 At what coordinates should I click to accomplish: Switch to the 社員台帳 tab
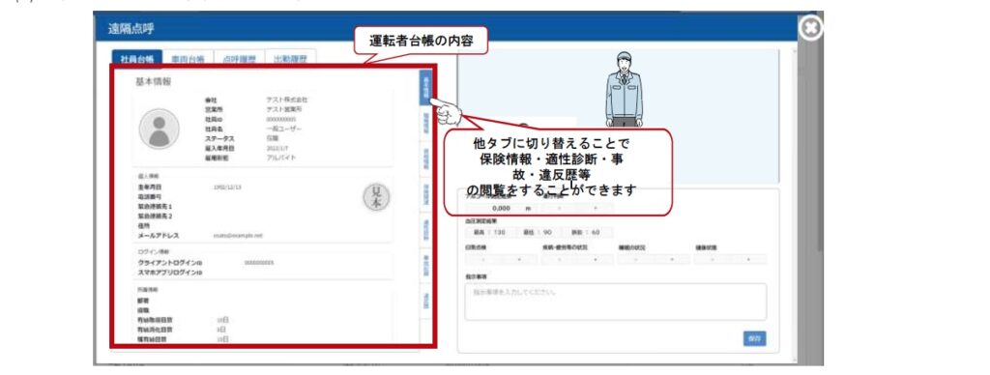coord(137,58)
